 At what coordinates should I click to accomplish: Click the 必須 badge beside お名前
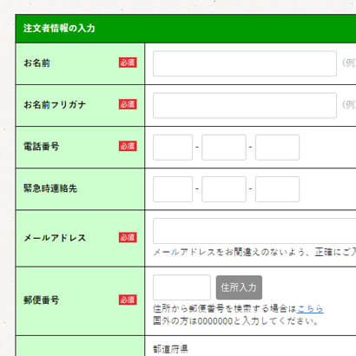coord(128,63)
